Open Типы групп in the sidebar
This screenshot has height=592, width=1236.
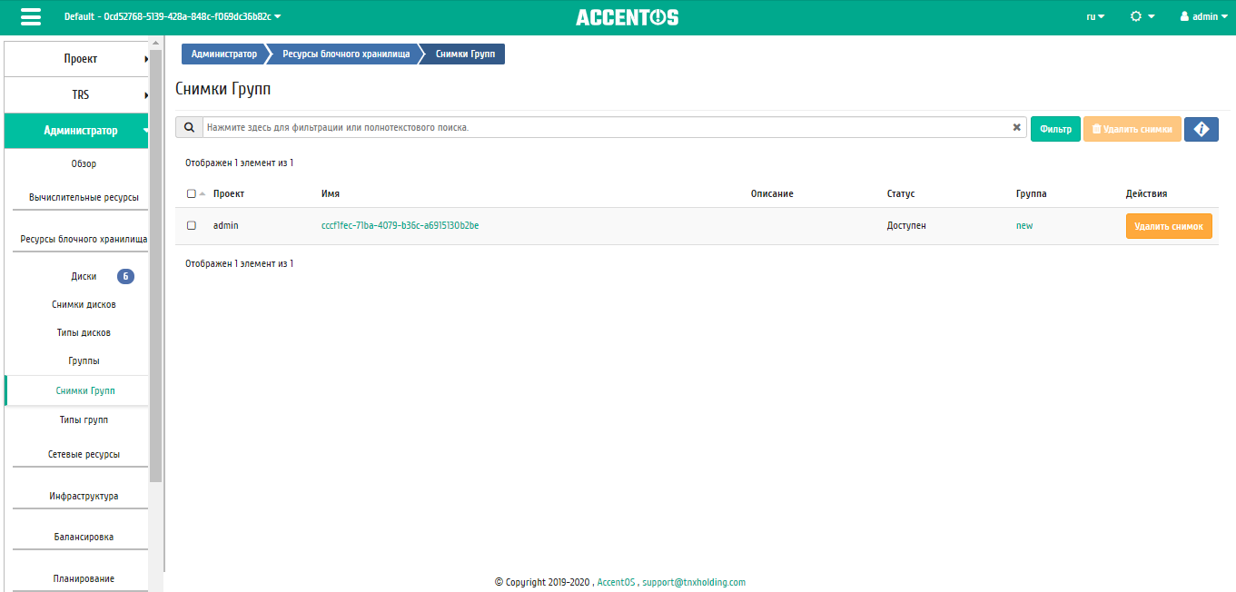[x=84, y=420]
